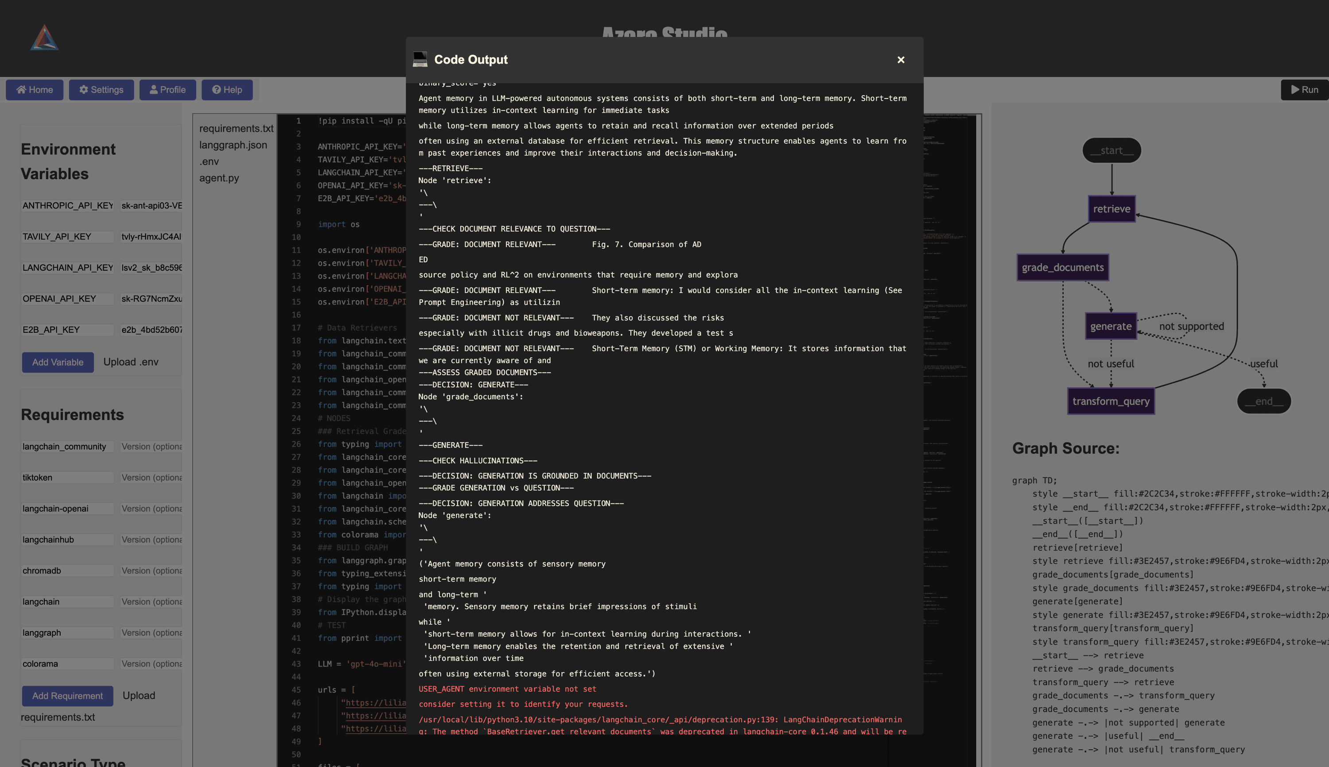Open Settings with gear icon
Screen dimensions: 1329x767
click(101, 89)
